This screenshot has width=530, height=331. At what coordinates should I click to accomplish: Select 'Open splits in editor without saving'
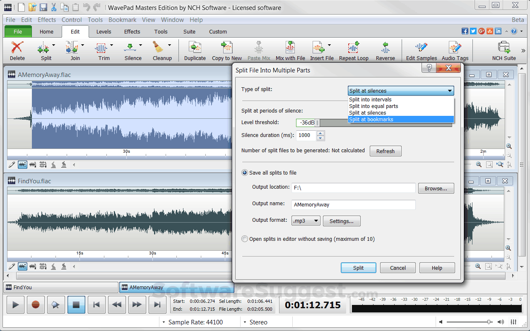pos(245,239)
